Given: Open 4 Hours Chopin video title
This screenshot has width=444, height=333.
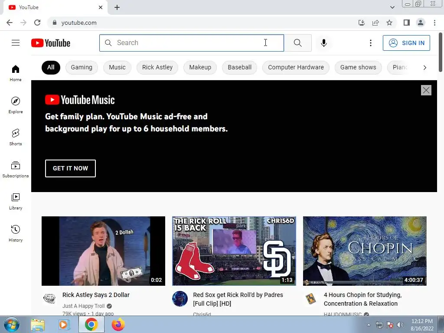Looking at the screenshot, I should (363, 299).
